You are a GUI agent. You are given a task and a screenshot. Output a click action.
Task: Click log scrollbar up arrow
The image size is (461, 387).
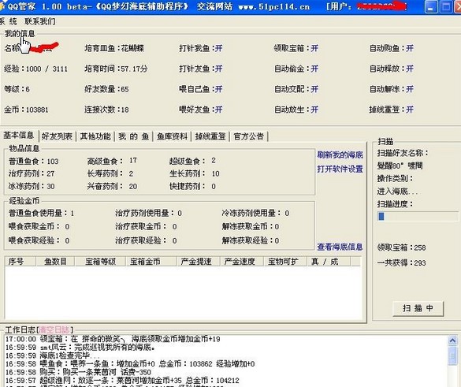(x=453, y=340)
